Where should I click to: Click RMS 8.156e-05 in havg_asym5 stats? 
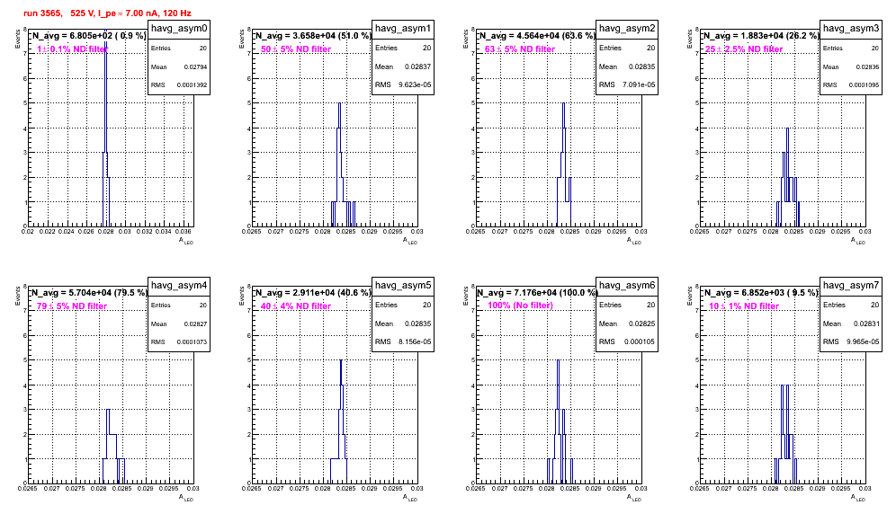pos(403,342)
